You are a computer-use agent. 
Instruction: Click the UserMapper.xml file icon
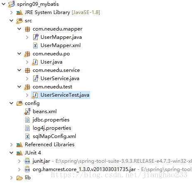[35, 45]
